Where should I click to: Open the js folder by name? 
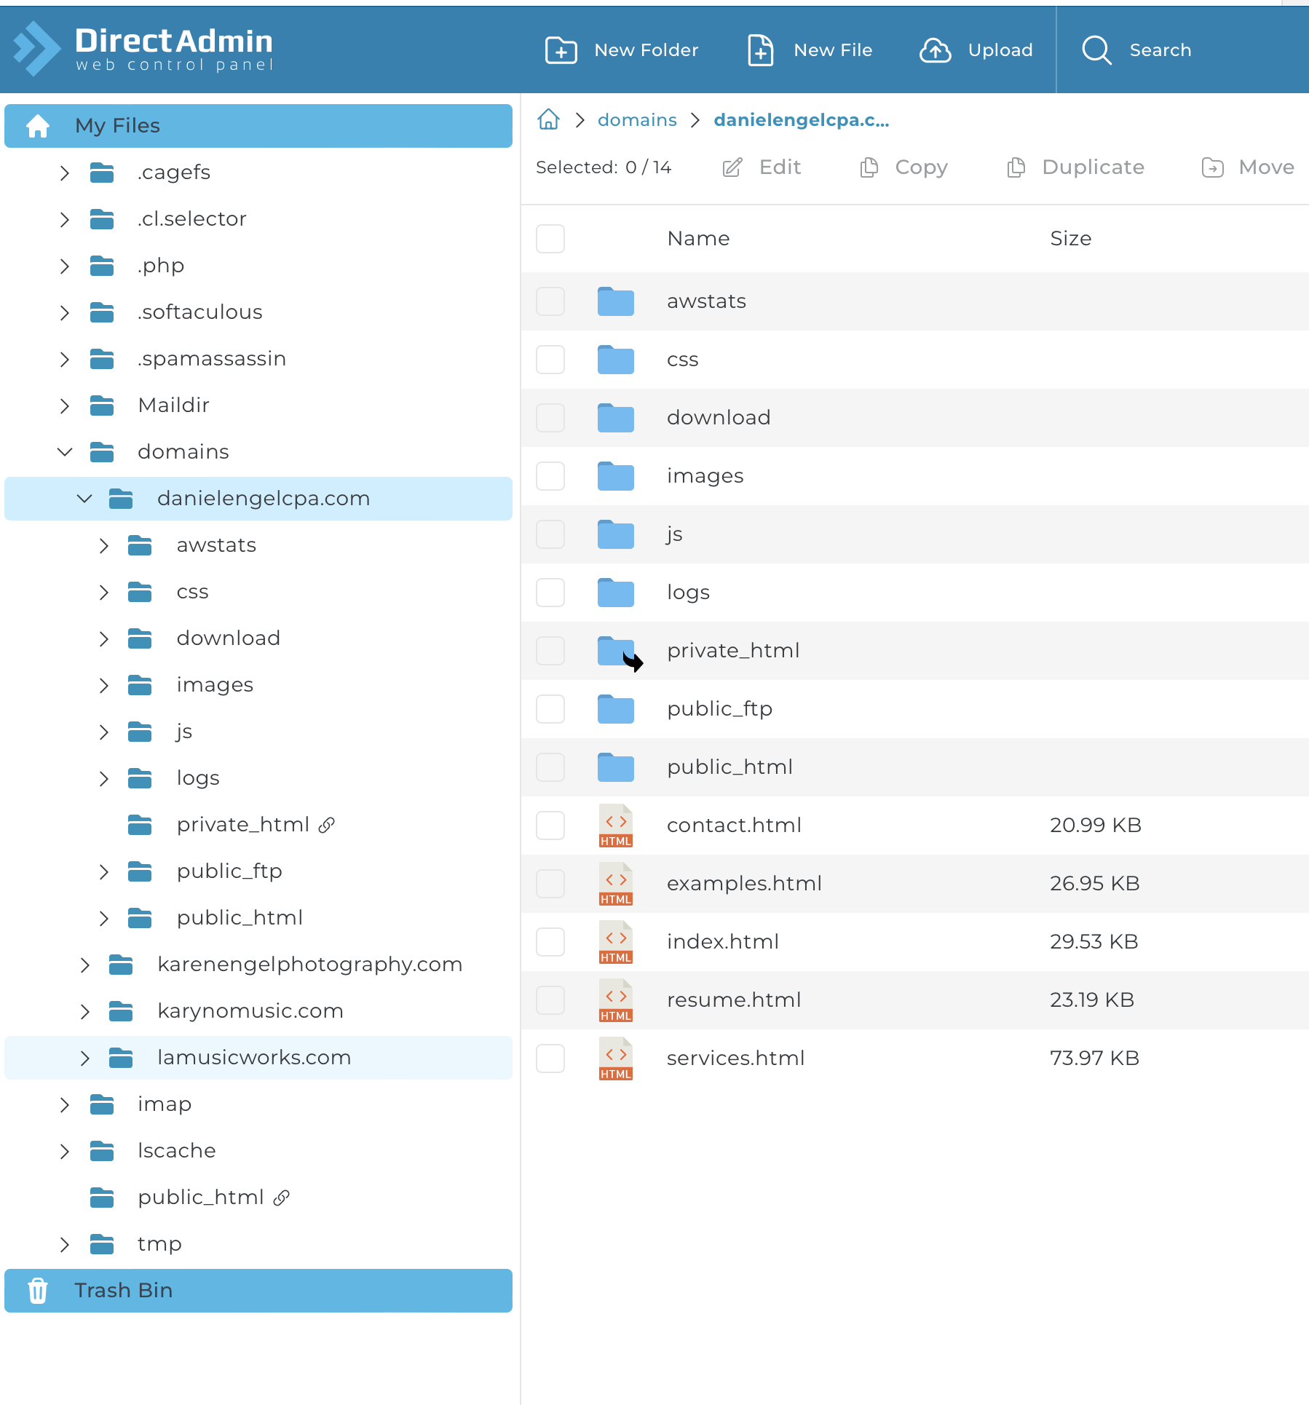pos(675,534)
